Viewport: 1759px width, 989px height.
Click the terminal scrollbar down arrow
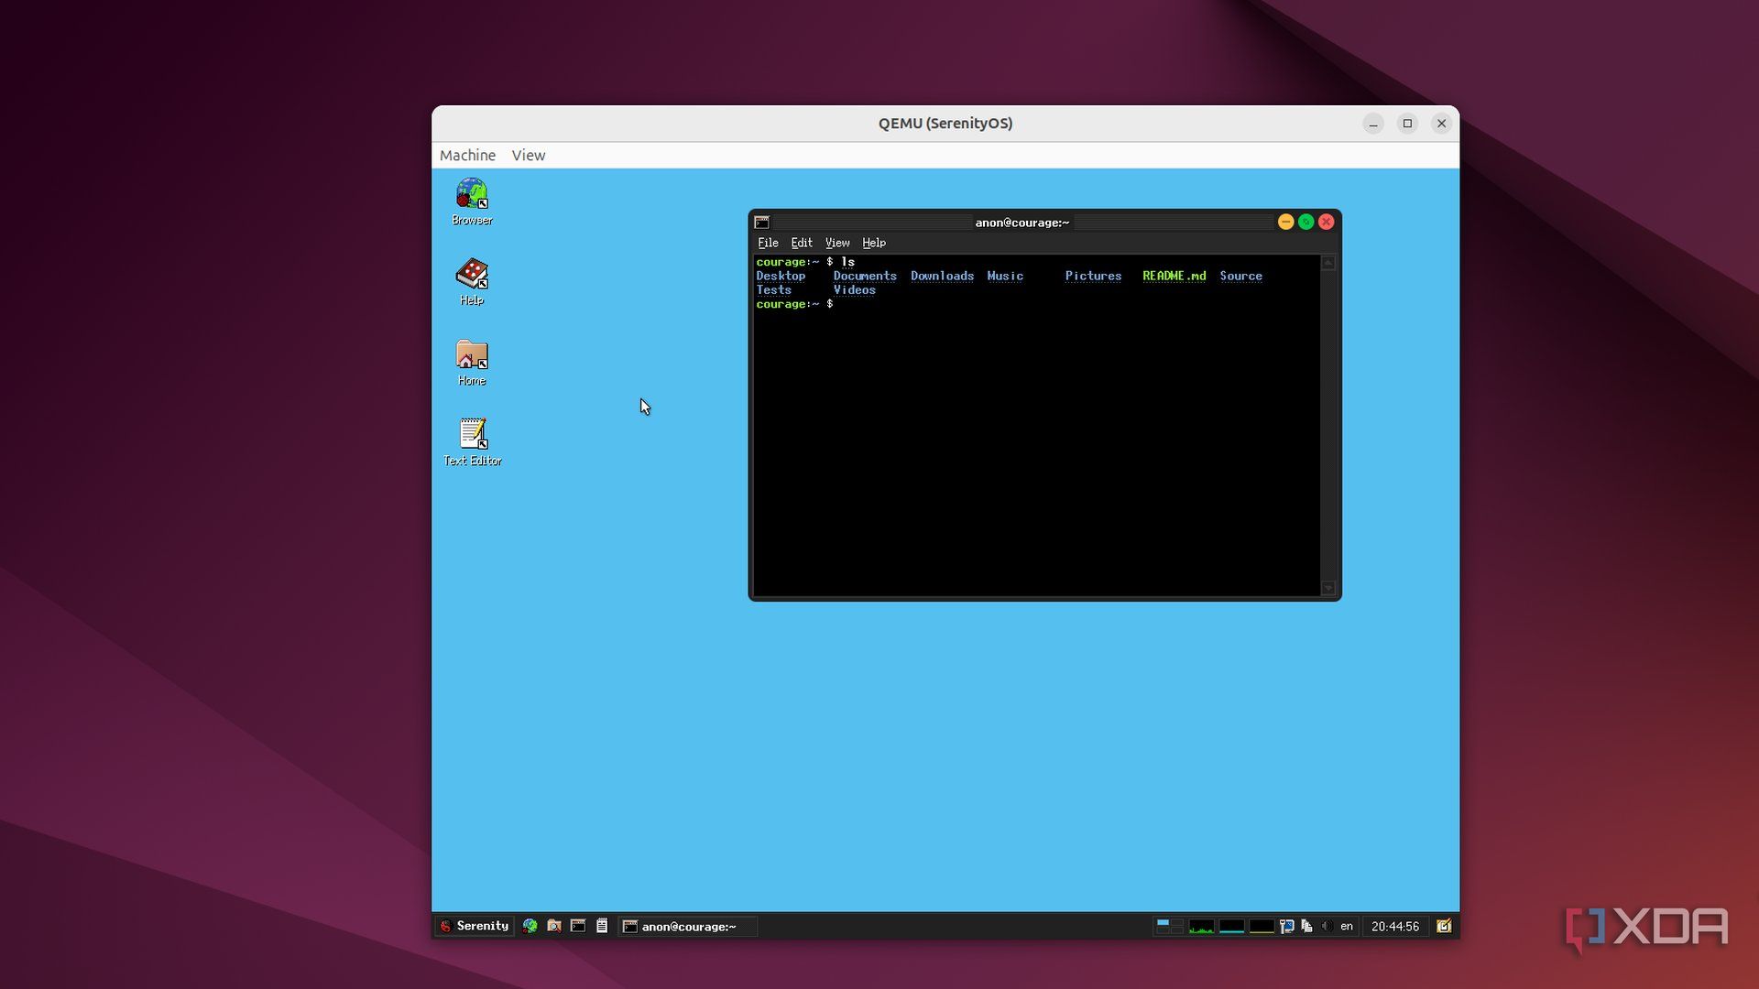tap(1328, 588)
